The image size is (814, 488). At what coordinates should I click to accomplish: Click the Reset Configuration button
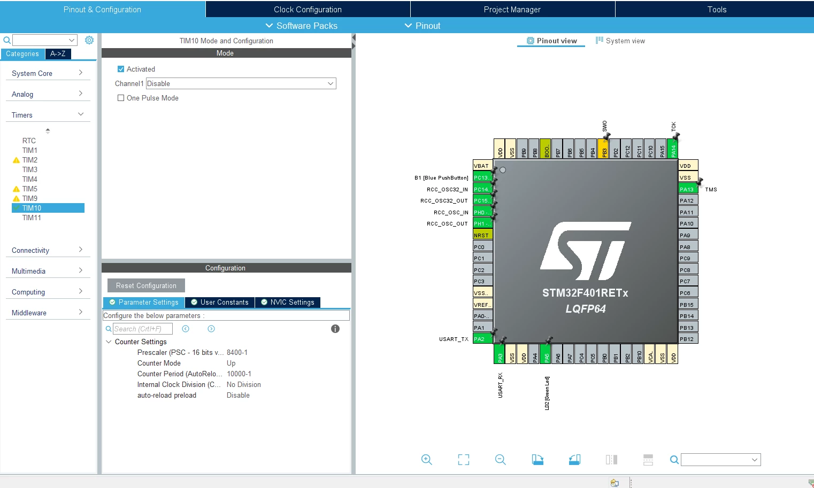[x=146, y=285]
